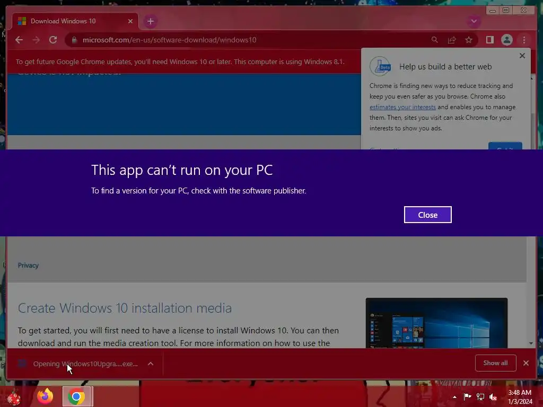Open the 'estimates your interests' link

tap(402, 107)
